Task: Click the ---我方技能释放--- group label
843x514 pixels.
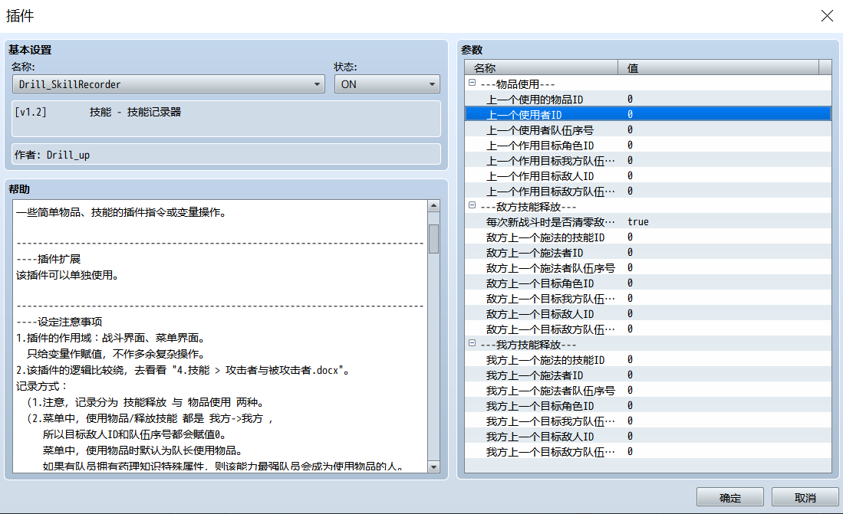Action: pos(529,344)
